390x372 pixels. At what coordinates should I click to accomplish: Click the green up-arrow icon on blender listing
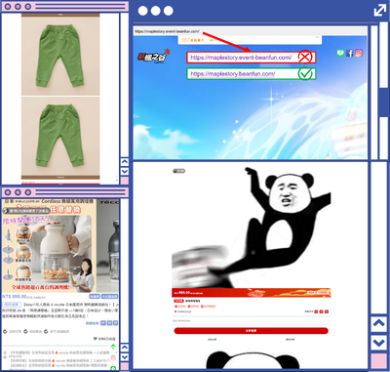113,347
